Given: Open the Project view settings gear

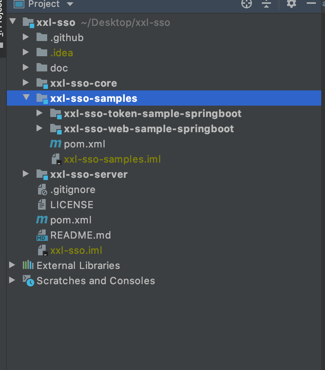Looking at the screenshot, I should pyautogui.click(x=292, y=3).
